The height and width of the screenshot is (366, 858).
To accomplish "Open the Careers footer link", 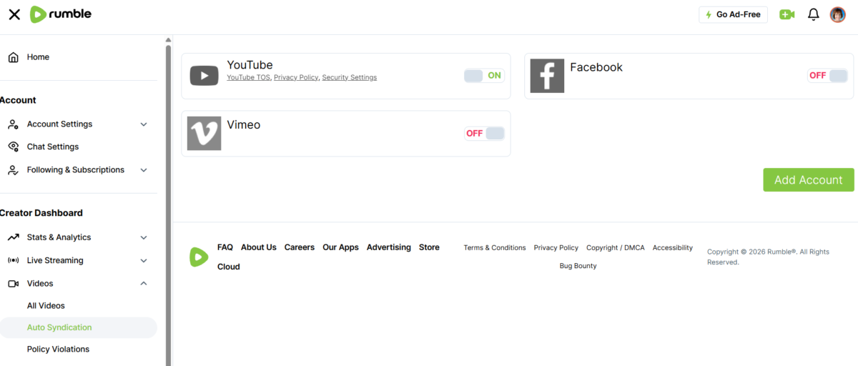I will 300,247.
